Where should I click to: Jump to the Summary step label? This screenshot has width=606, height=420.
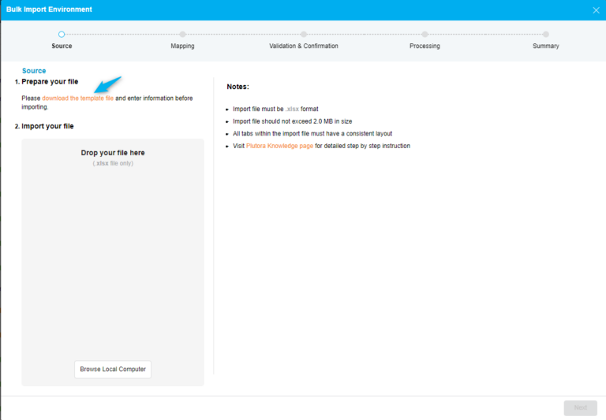[545, 46]
